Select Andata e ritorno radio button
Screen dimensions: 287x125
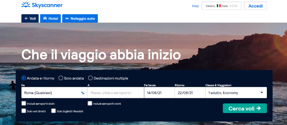pos(23,78)
